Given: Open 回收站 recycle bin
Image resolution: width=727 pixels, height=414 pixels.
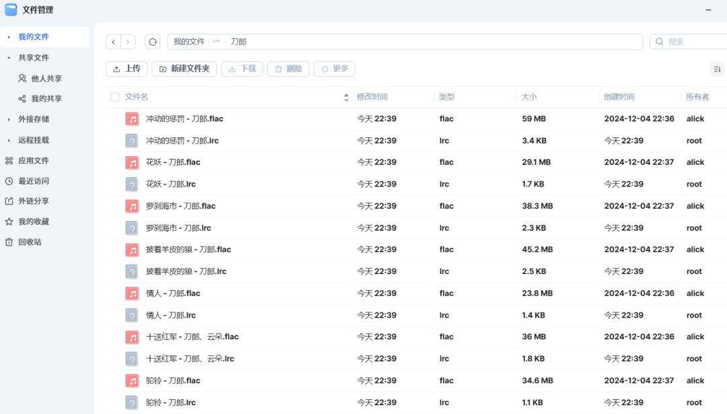Looking at the screenshot, I should coord(30,242).
